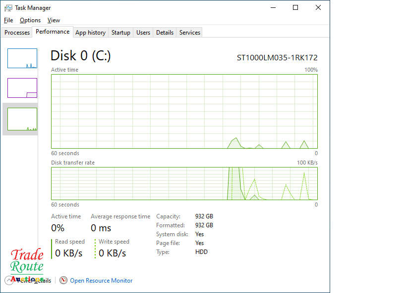Switch to the App history tab
The width and height of the screenshot is (406, 293).
point(90,33)
